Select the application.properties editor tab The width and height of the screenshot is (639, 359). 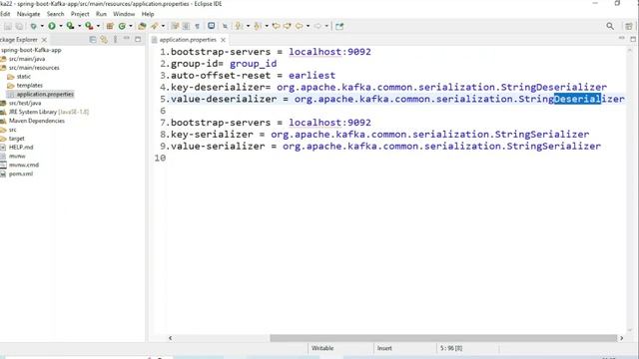click(188, 40)
